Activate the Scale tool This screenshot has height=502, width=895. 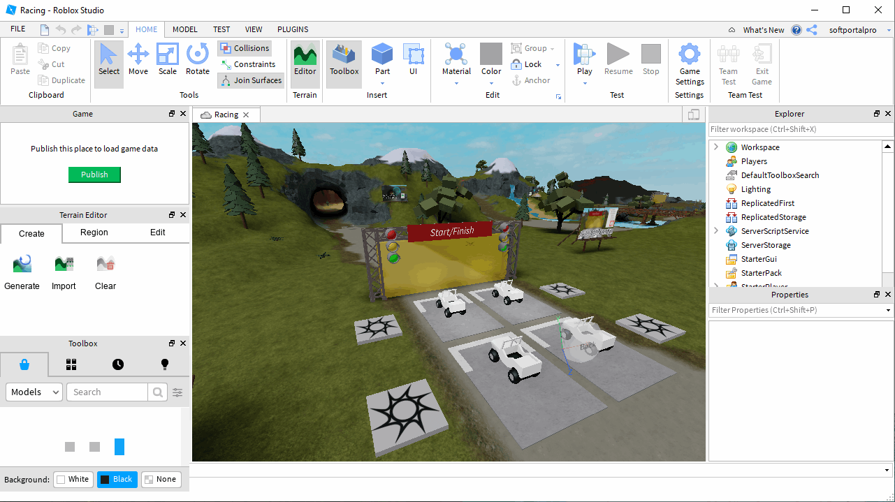pyautogui.click(x=168, y=59)
